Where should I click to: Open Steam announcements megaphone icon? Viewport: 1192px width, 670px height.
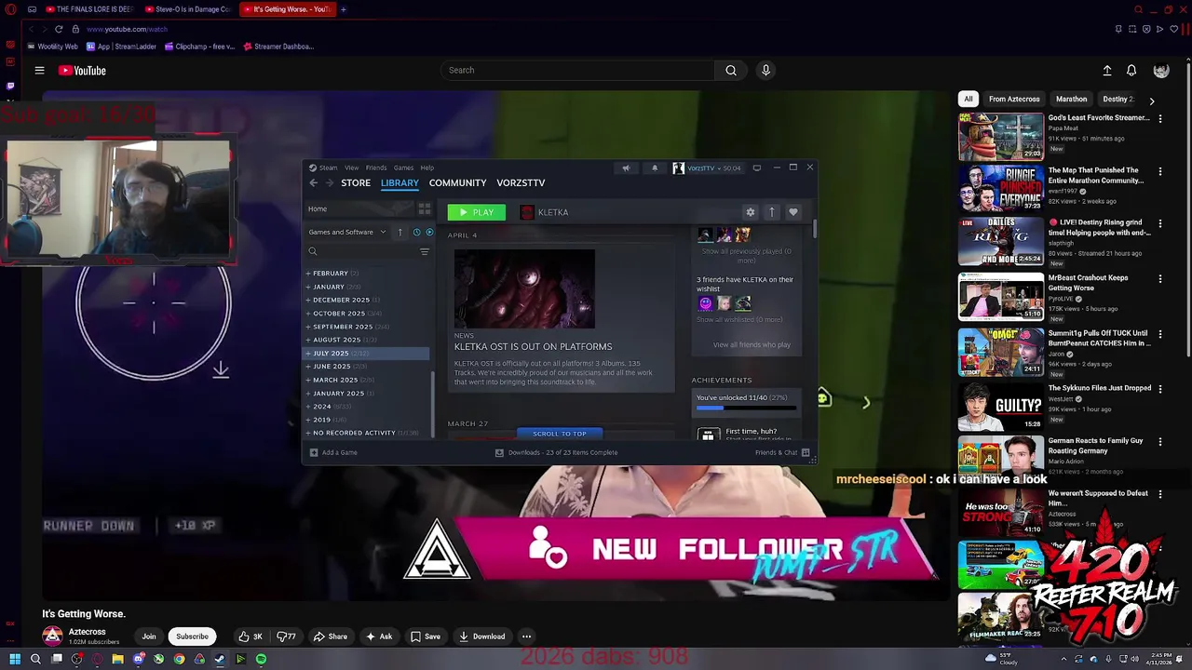tap(626, 168)
